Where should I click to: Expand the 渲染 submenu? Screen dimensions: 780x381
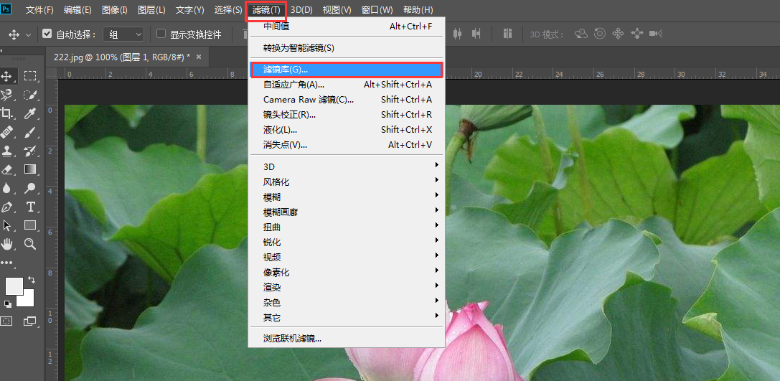pyautogui.click(x=346, y=287)
